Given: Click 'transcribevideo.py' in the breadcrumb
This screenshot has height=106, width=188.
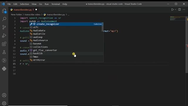Looking at the screenshot, I should point(56,14).
